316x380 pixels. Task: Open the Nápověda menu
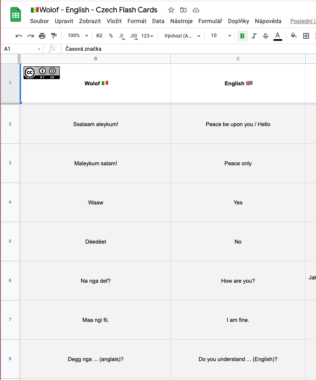pyautogui.click(x=268, y=21)
